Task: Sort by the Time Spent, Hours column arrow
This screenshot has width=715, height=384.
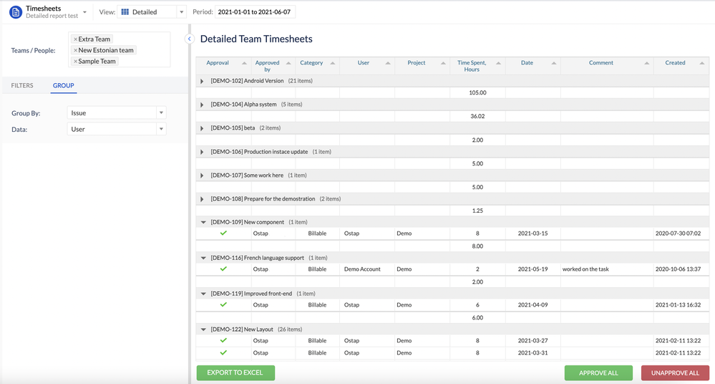Action: 498,63
